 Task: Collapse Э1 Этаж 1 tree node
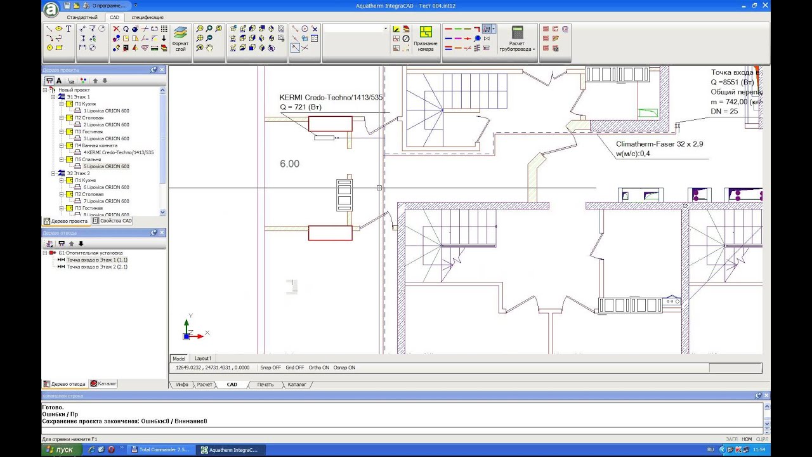point(53,97)
